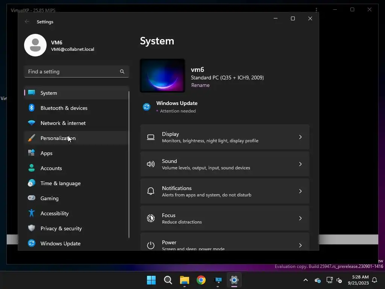
Task: Open the Windows Start button on taskbar
Action: [x=151, y=280]
